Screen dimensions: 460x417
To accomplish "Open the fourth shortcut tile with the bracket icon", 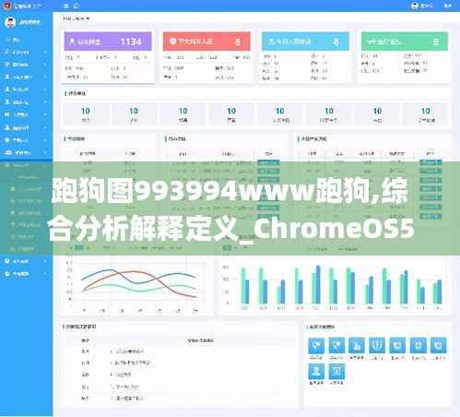I will tap(377, 345).
